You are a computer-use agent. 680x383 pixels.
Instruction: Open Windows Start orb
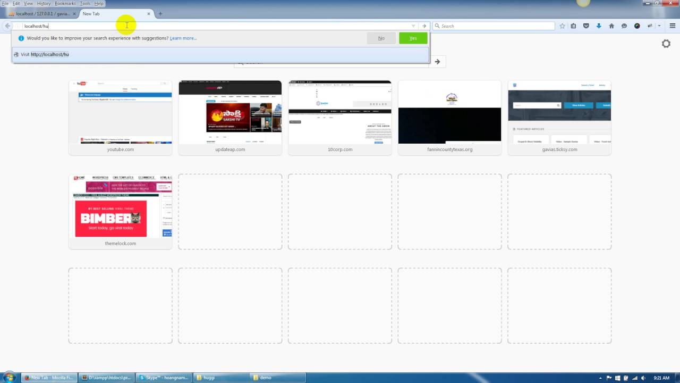[x=10, y=377]
